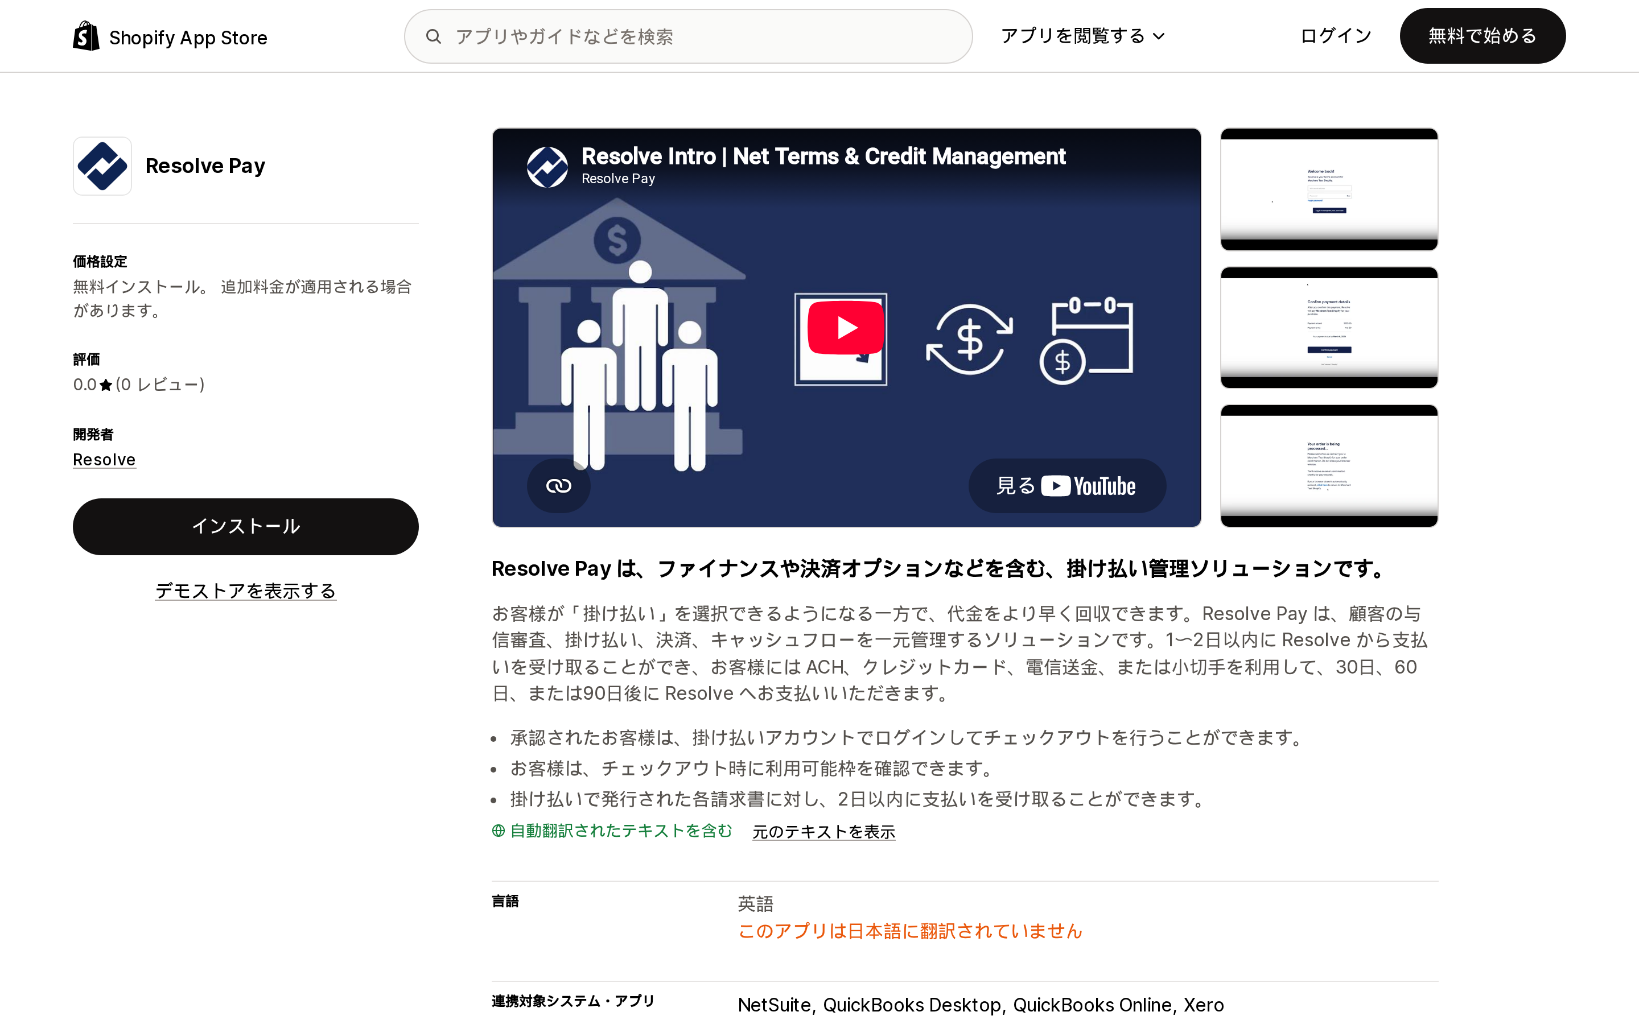Viewport: 1639px width, 1024px height.
Task: Click 価格設定 heading
Action: point(100,262)
